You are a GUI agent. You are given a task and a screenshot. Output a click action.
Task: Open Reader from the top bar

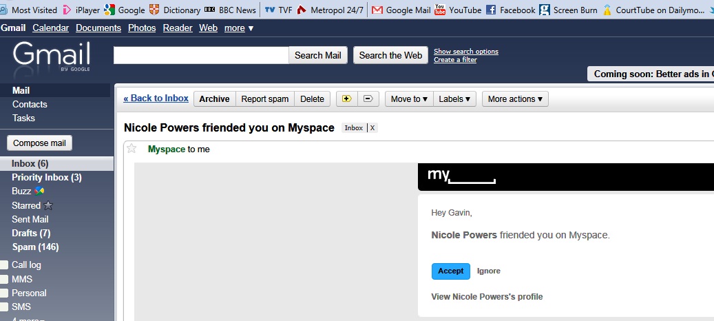pyautogui.click(x=178, y=28)
